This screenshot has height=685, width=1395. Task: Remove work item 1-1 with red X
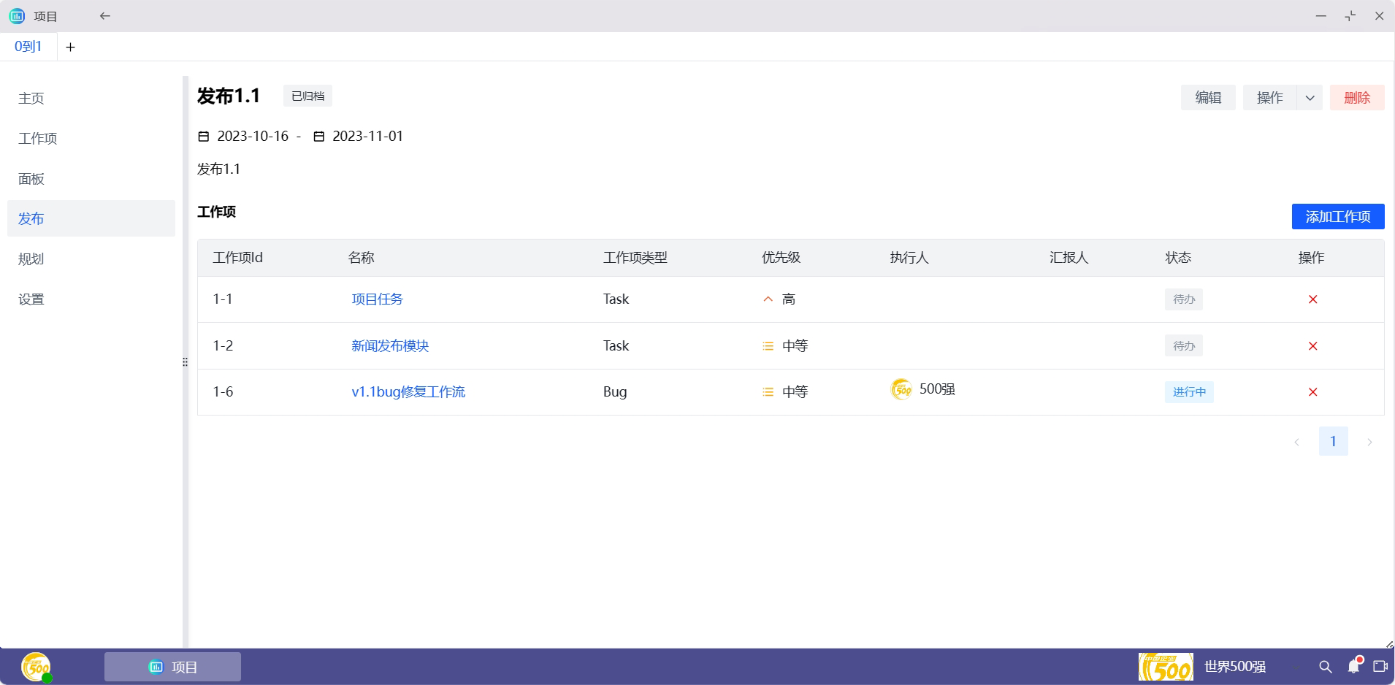pyautogui.click(x=1312, y=299)
